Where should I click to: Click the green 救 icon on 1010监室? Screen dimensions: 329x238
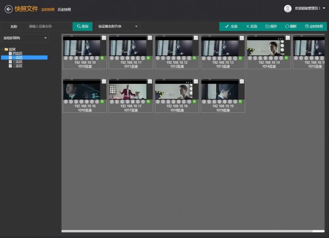coord(102,58)
